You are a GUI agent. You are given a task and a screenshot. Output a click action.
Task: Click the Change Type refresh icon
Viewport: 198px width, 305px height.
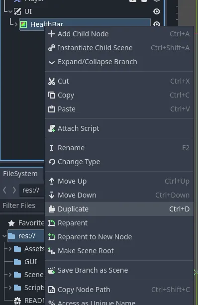pos(52,162)
